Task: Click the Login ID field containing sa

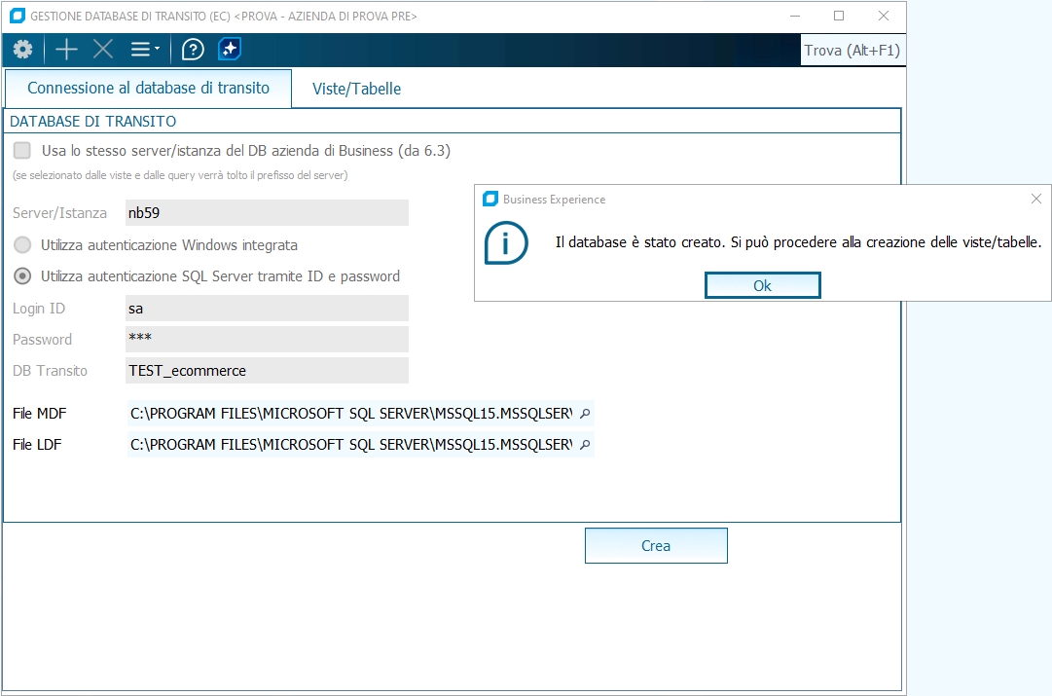Action: pos(267,308)
